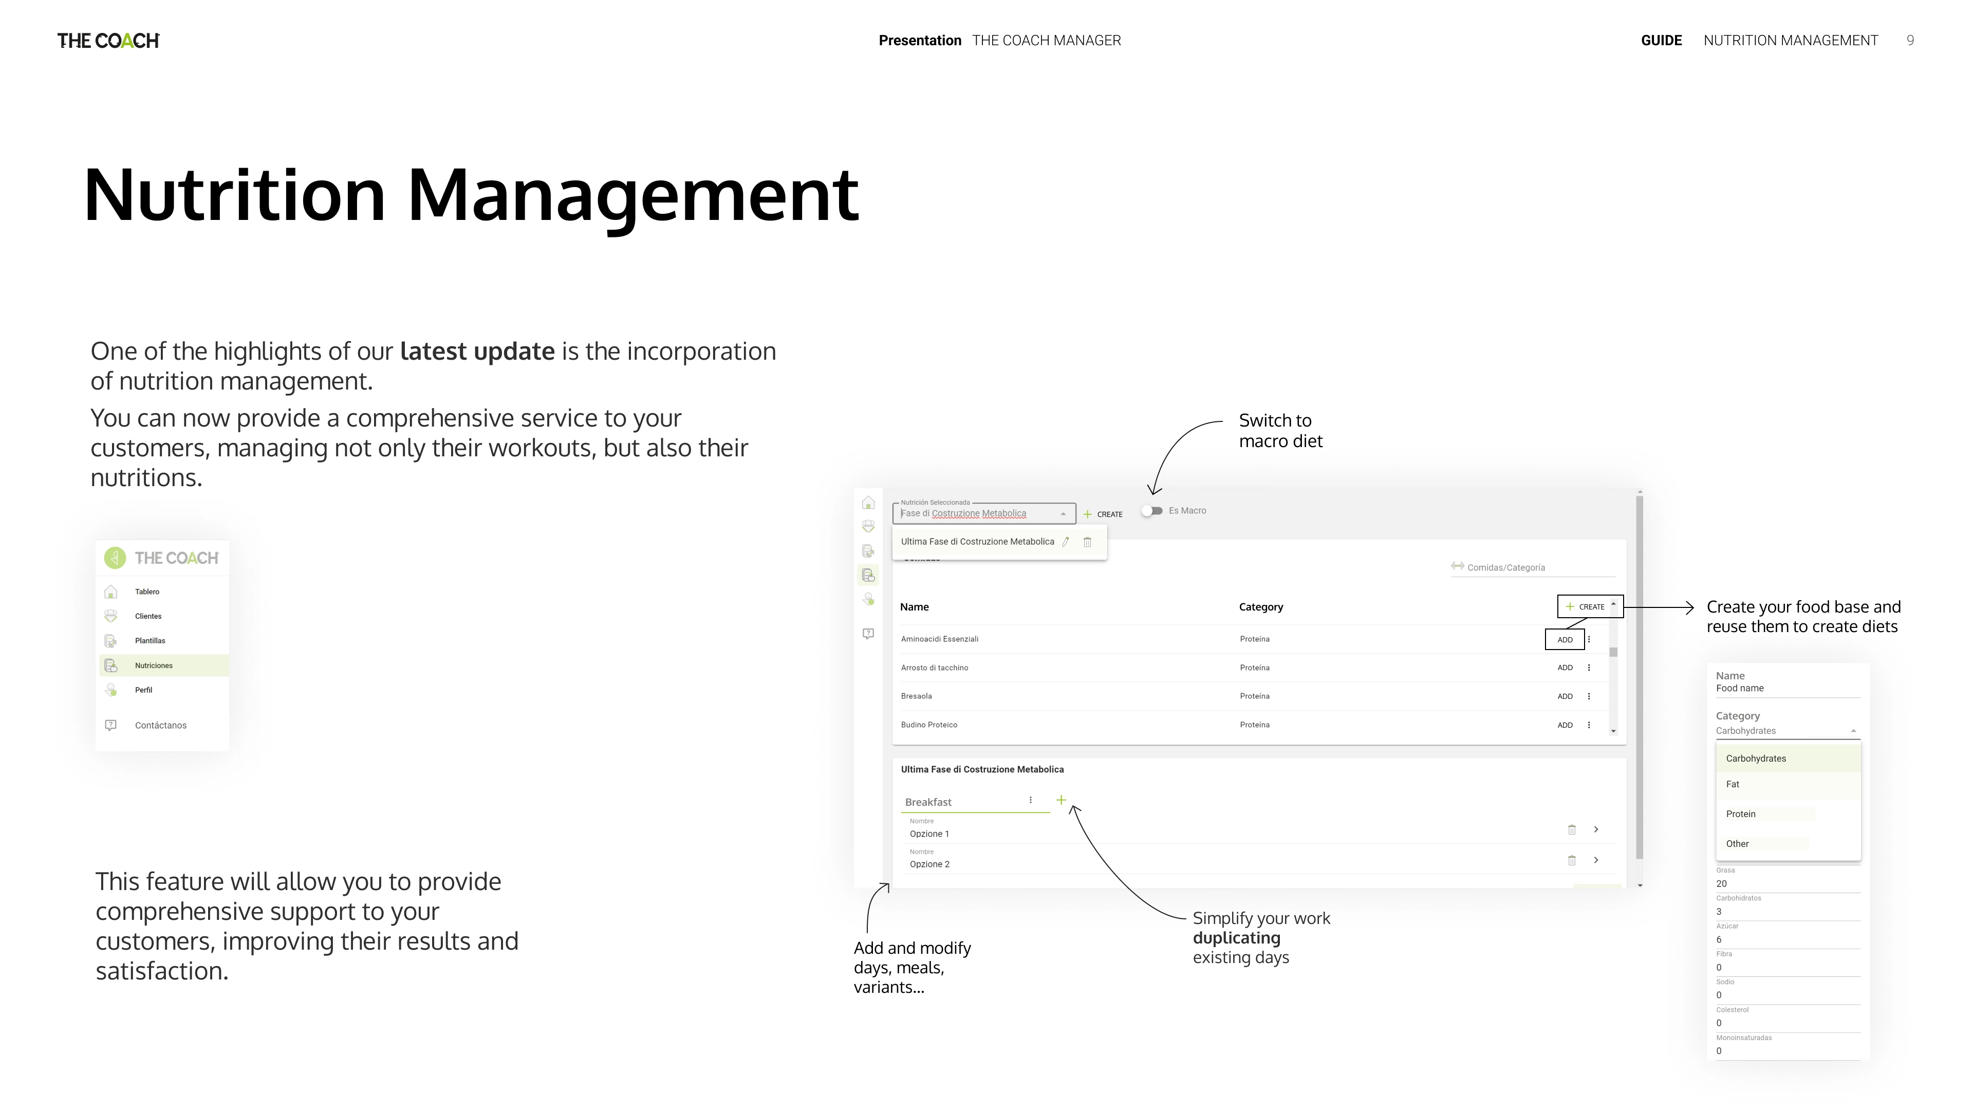Open the three-dot menu on the Breakfast tab
Screen dimensions: 1973x1110
1030,800
